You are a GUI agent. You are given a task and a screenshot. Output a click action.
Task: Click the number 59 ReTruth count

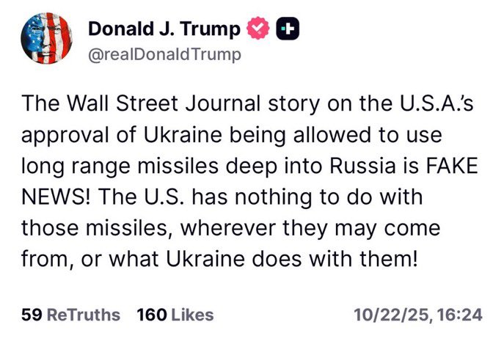pos(31,315)
